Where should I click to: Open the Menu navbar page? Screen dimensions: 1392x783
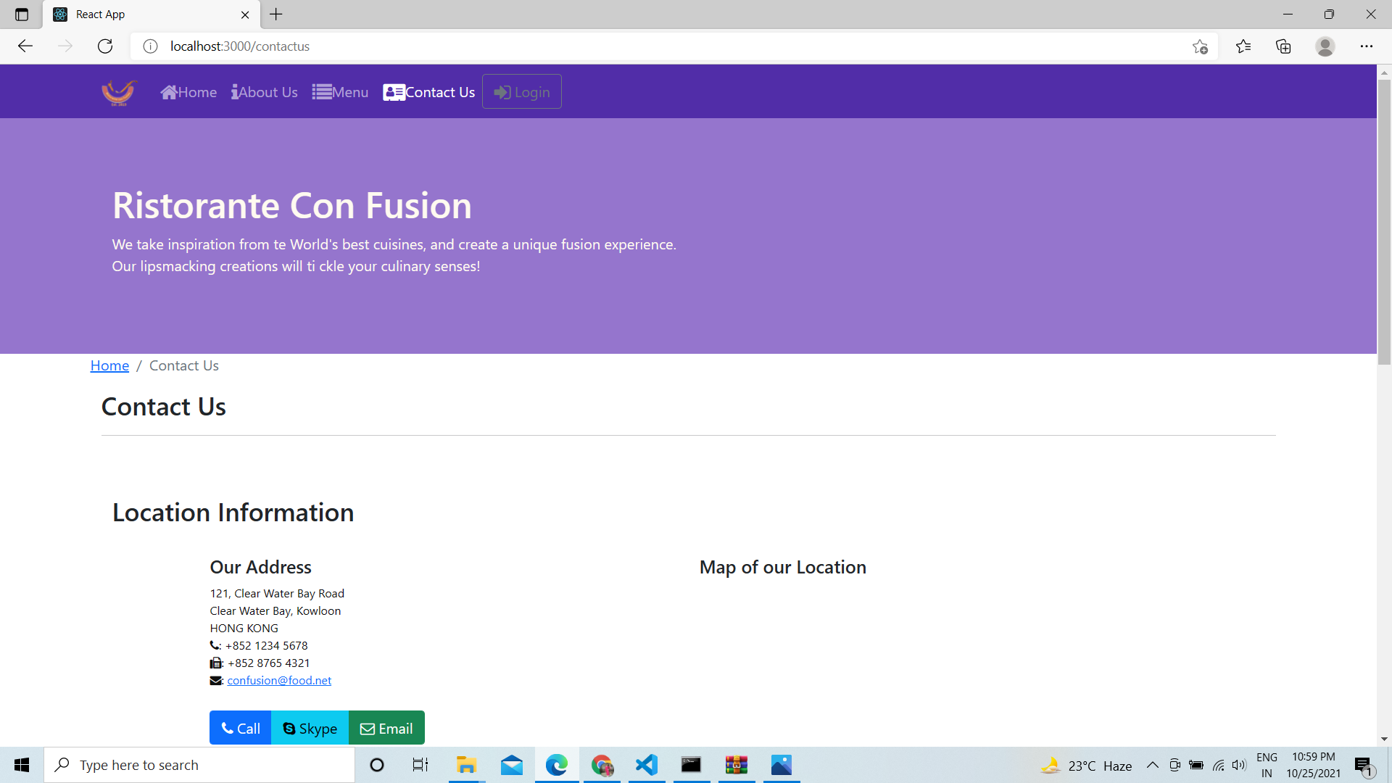tap(340, 92)
